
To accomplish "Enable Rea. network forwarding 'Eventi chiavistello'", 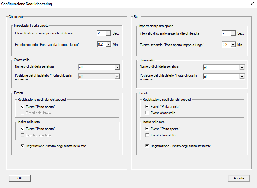I will click(x=147, y=135).
